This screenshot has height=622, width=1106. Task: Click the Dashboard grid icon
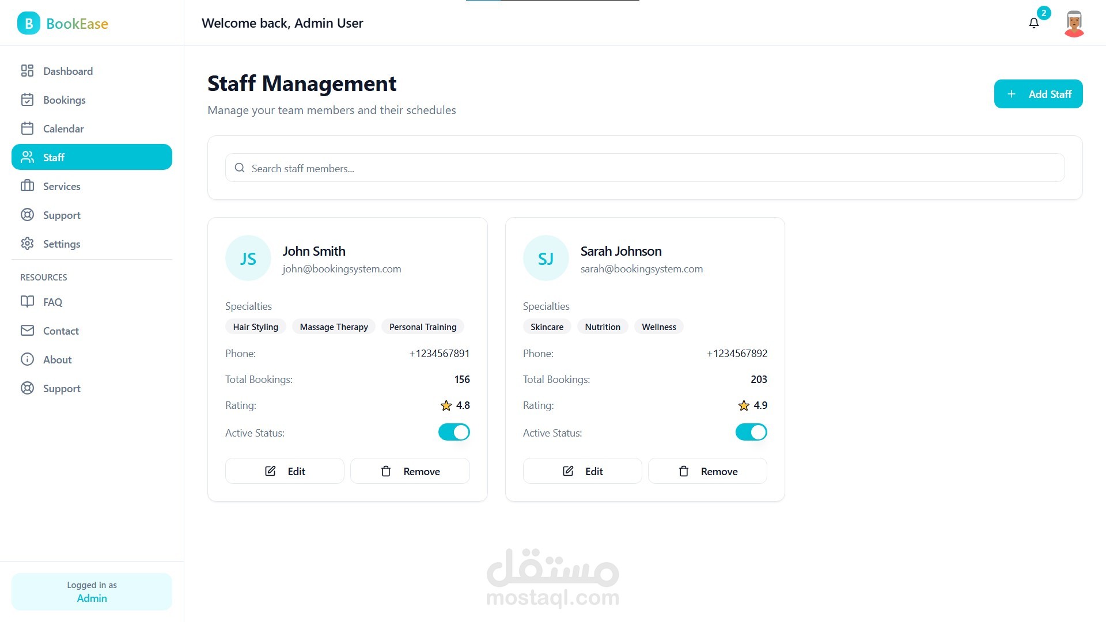point(27,71)
